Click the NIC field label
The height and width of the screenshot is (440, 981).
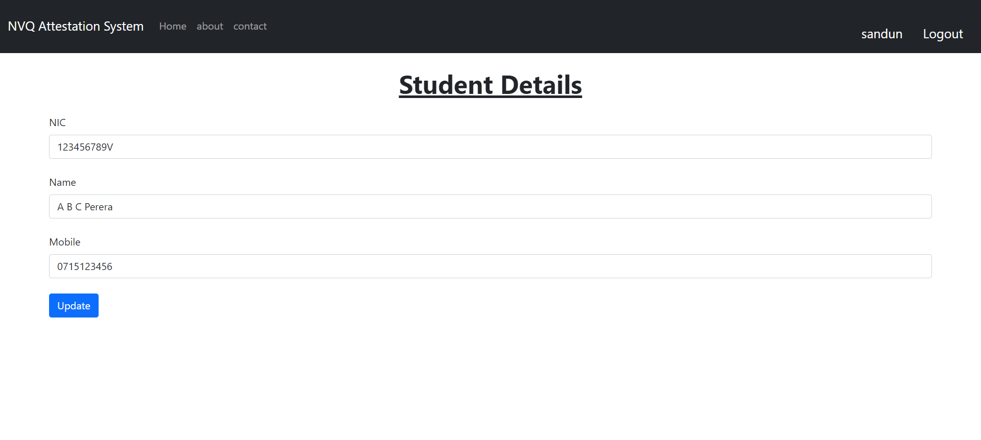point(57,123)
